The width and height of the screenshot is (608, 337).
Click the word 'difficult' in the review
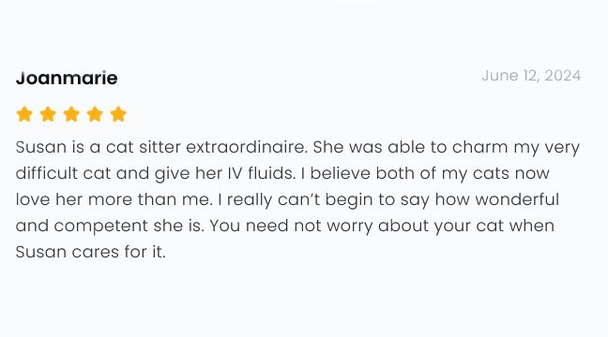click(47, 173)
